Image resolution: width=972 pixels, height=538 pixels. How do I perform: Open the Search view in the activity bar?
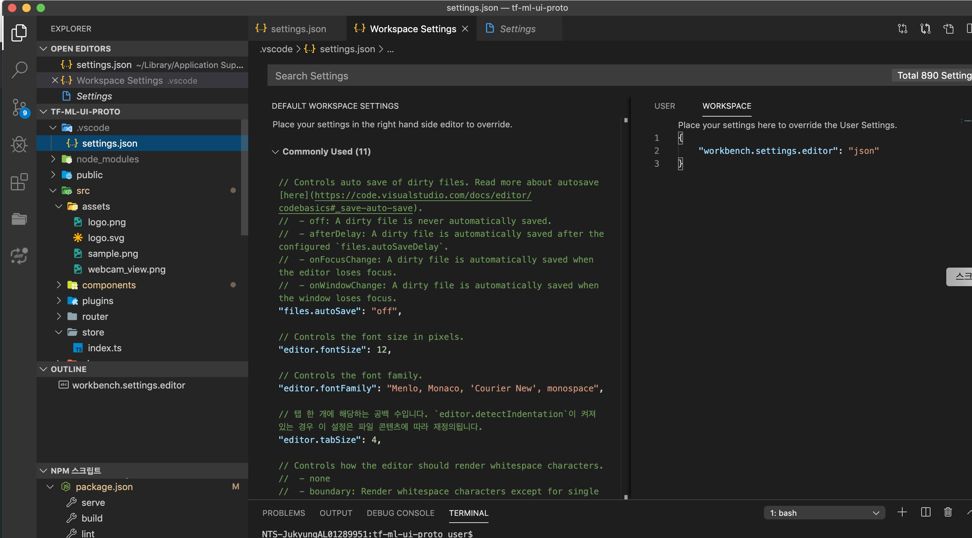pos(19,69)
